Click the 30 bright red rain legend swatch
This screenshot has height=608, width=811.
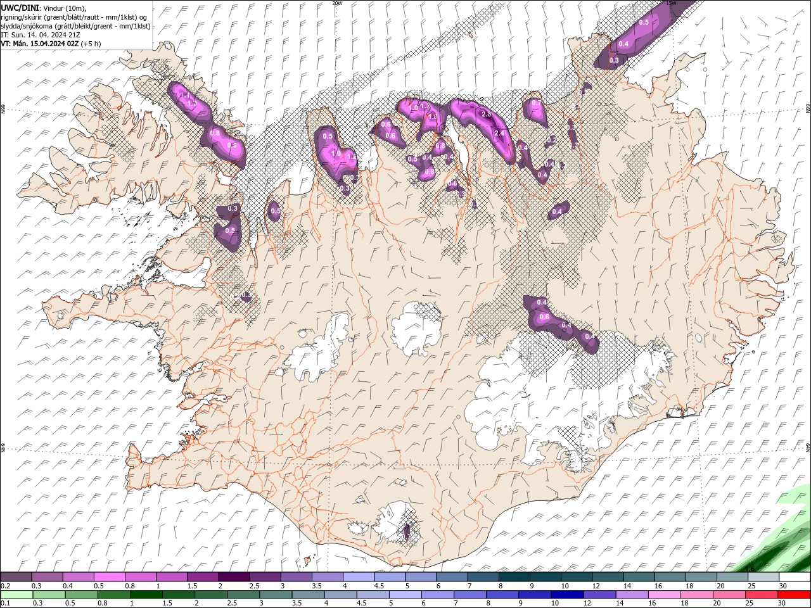(x=794, y=595)
